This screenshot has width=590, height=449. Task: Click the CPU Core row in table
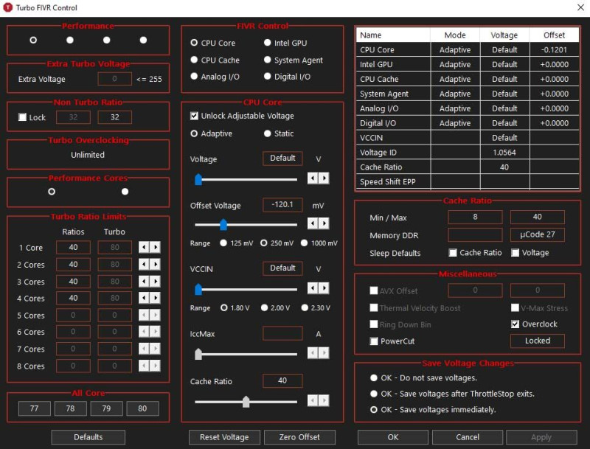(x=468, y=49)
